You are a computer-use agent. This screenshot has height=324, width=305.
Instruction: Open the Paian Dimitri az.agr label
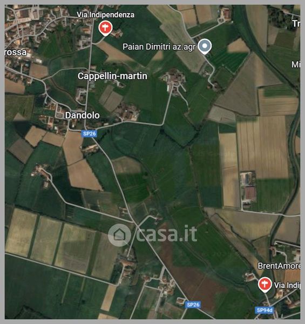[159, 47]
